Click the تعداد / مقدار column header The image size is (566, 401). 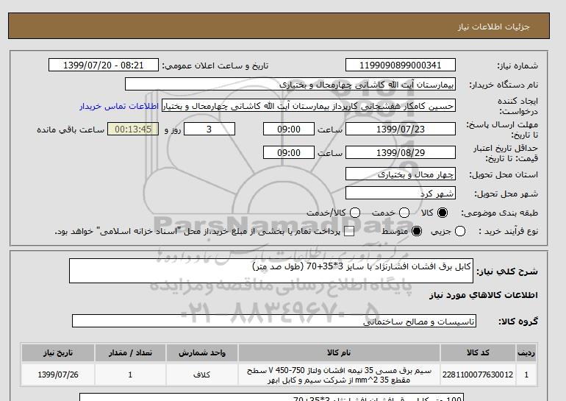(130, 352)
